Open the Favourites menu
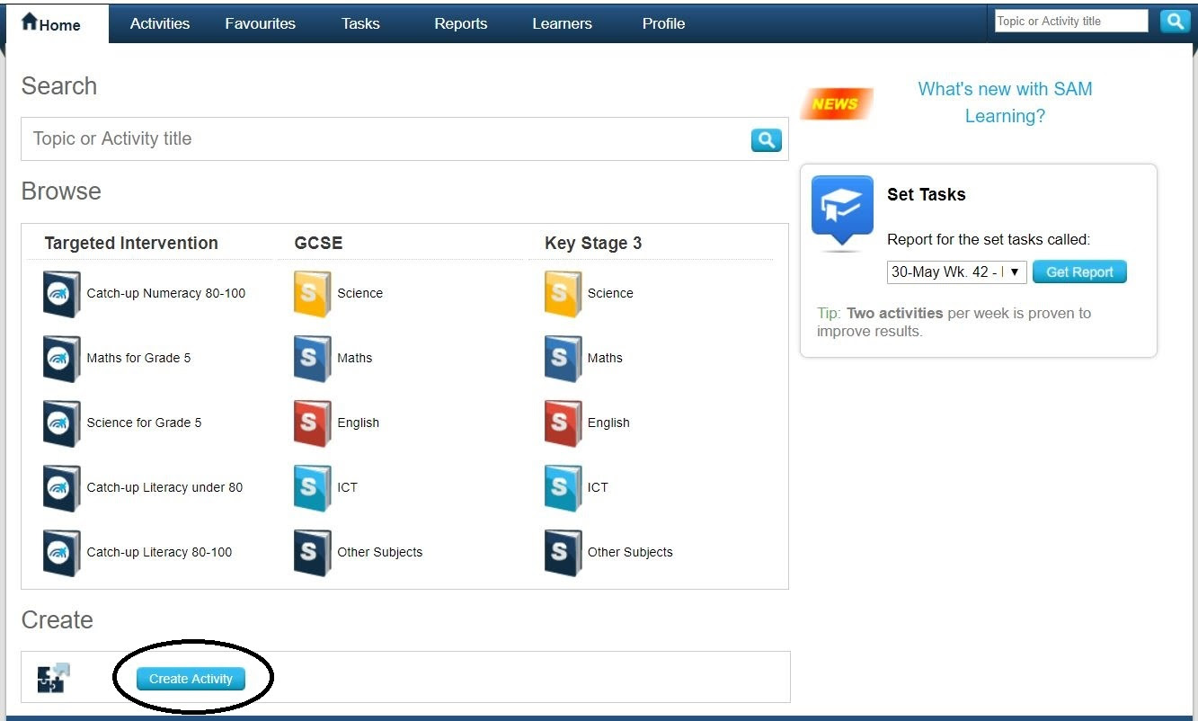The image size is (1198, 721). coord(261,24)
